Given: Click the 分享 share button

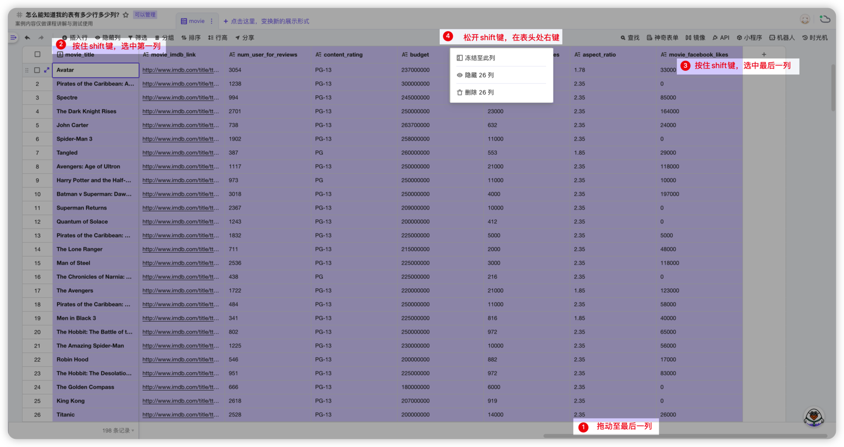Looking at the screenshot, I should pyautogui.click(x=245, y=38).
